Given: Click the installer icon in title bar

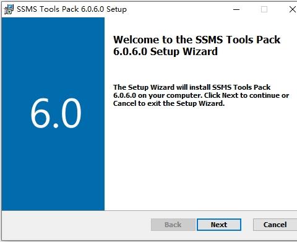Looking at the screenshot, I should tap(9, 9).
